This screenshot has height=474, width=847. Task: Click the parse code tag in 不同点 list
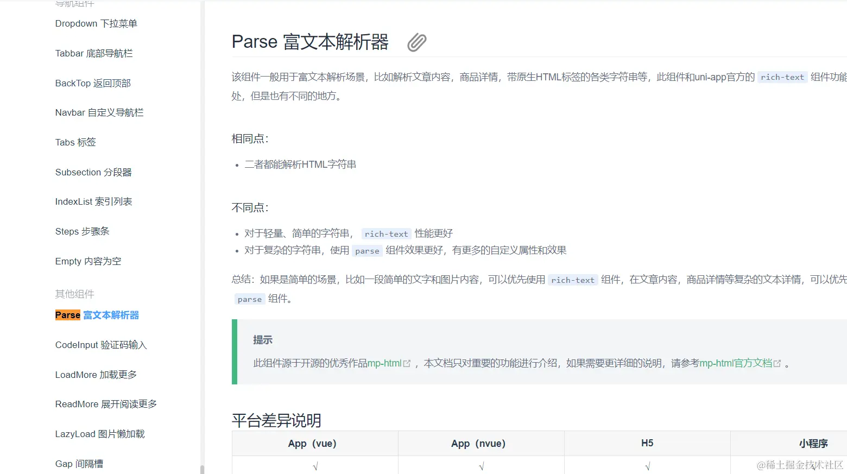(367, 251)
